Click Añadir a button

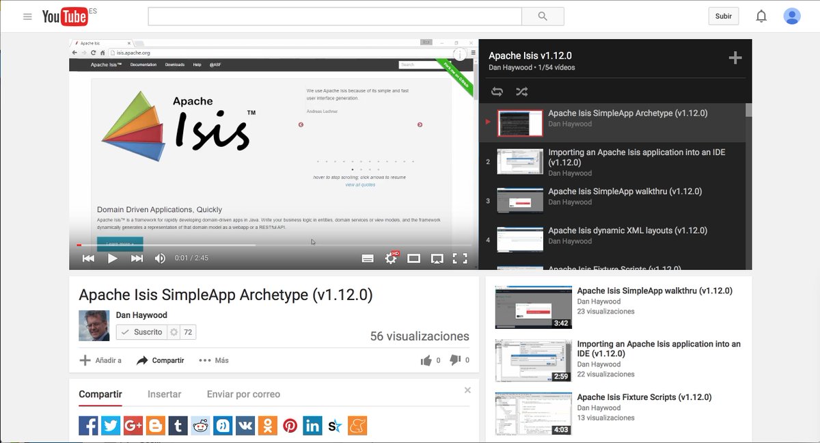click(100, 360)
